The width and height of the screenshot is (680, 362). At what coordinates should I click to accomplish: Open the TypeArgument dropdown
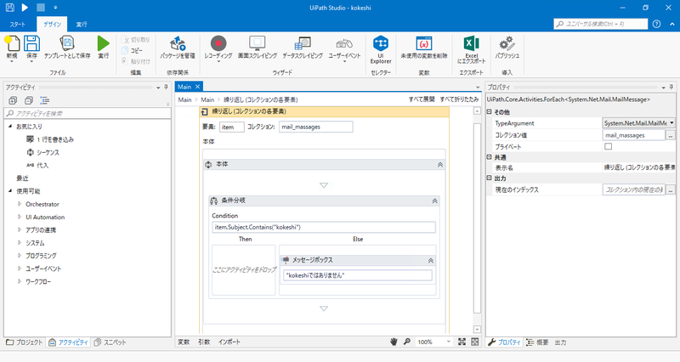pos(671,123)
